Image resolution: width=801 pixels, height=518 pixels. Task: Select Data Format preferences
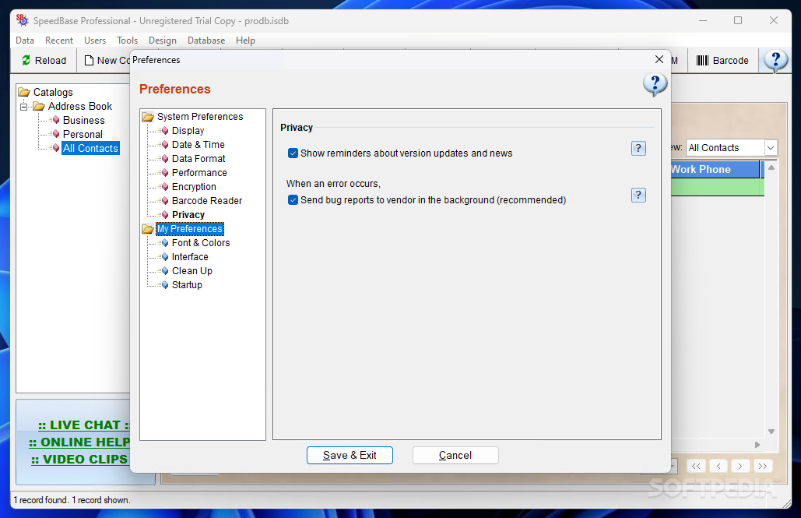(x=198, y=159)
